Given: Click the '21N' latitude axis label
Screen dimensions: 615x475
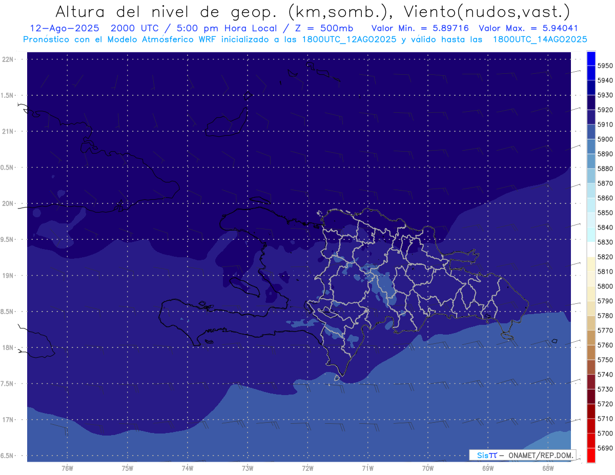Looking at the screenshot, I should click(9, 132).
